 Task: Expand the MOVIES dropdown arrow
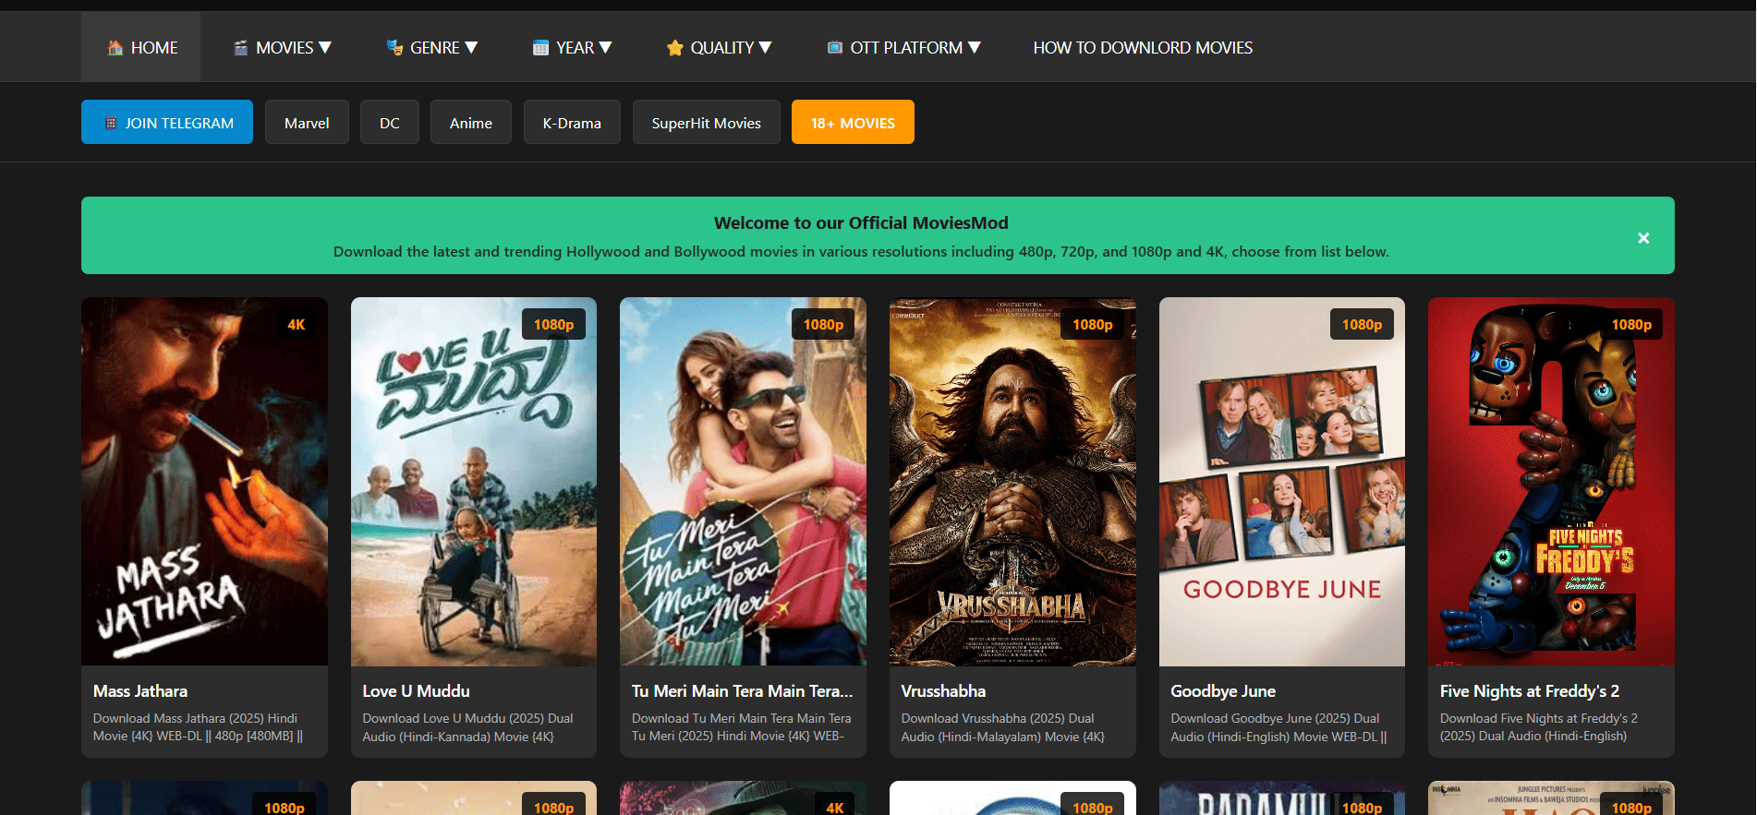(x=325, y=47)
